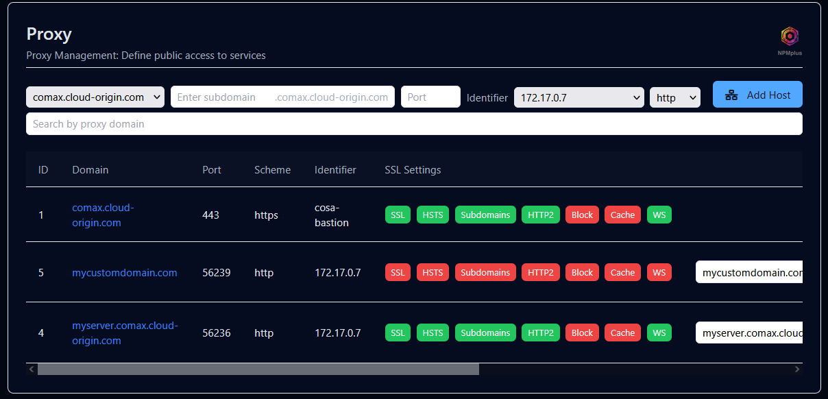The height and width of the screenshot is (399, 828).
Task: Toggle WS for comax.cloud-origin.com row
Action: click(x=659, y=215)
